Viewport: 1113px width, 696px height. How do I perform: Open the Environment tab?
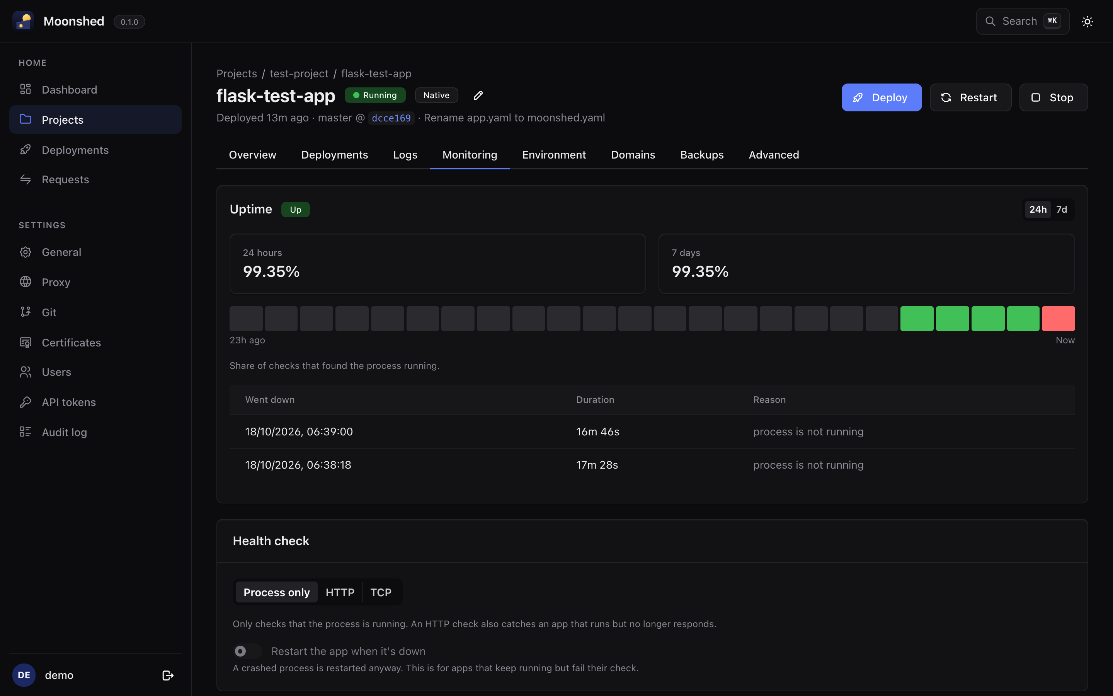pos(554,155)
